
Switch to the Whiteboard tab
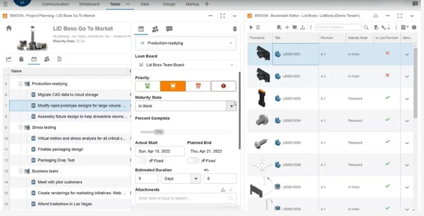89,4
